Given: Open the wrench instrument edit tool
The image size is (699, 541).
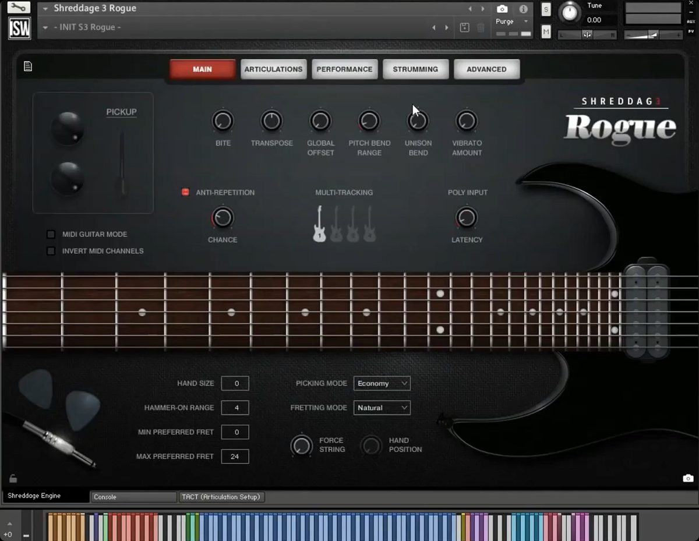Looking at the screenshot, I should point(19,8).
